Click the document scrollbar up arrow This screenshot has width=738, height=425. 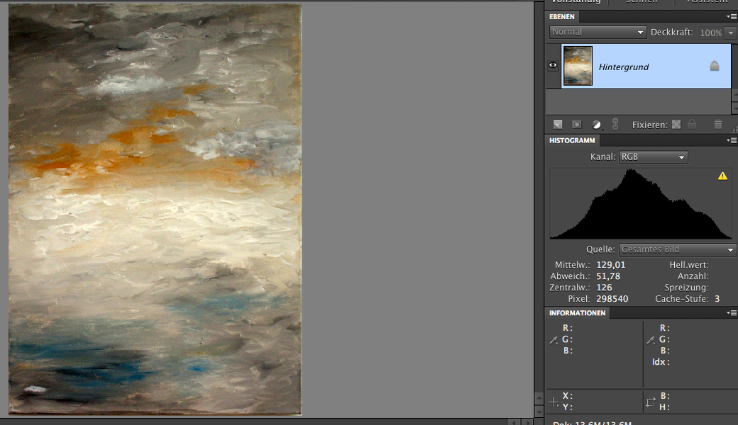539,398
